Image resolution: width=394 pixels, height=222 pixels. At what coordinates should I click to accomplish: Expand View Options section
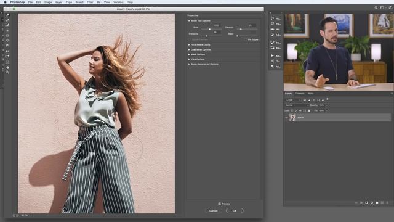pyautogui.click(x=189, y=59)
